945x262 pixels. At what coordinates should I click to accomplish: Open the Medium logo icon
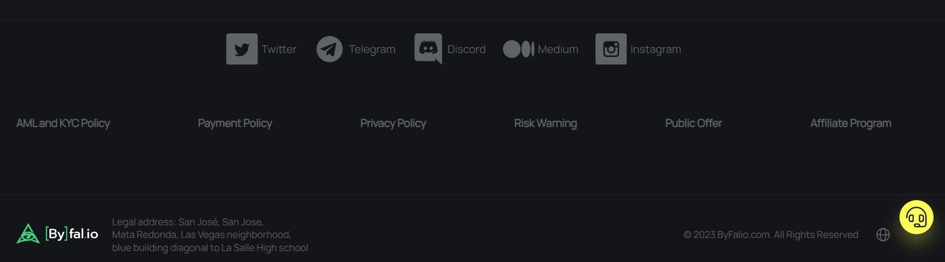(x=518, y=49)
